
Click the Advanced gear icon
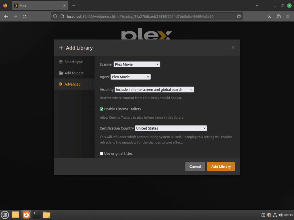pyautogui.click(x=61, y=84)
